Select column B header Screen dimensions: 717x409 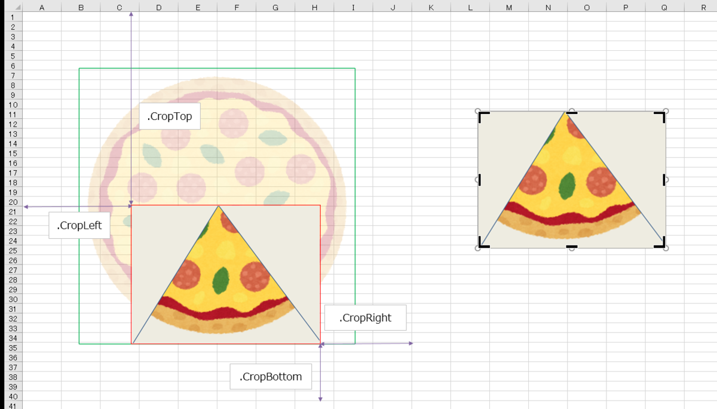[81, 7]
